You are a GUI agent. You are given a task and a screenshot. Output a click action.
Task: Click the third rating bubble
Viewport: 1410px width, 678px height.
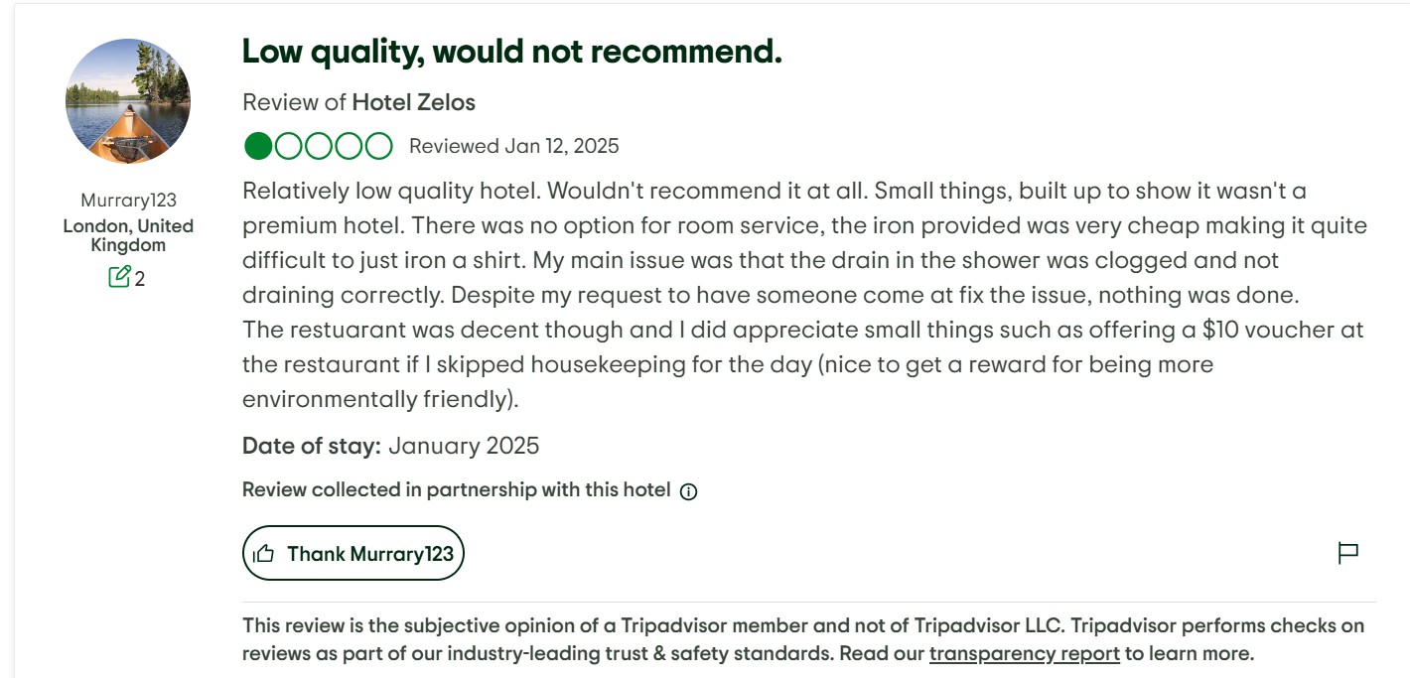319,147
